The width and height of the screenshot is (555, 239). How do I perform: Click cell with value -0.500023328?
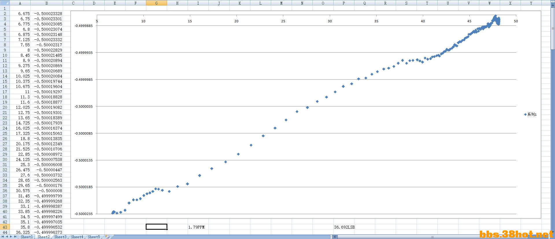pos(47,14)
